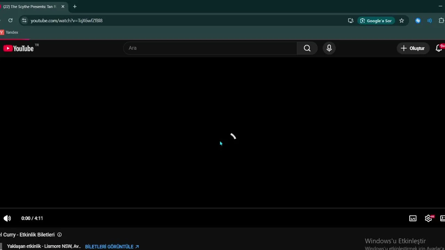Click the info icon next to Etkinlik Biletleri
The image size is (445, 250).
click(59, 235)
